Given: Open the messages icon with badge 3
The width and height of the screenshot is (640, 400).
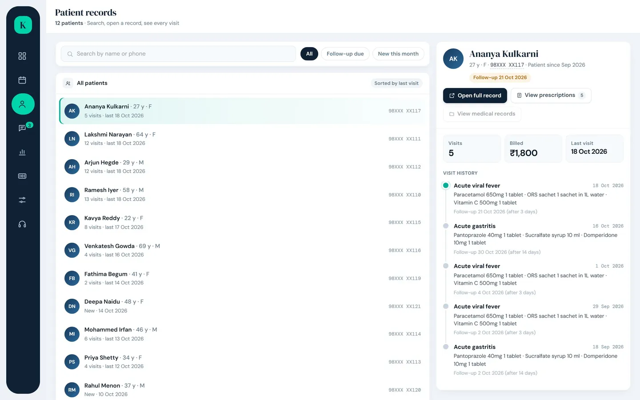Looking at the screenshot, I should point(22,128).
